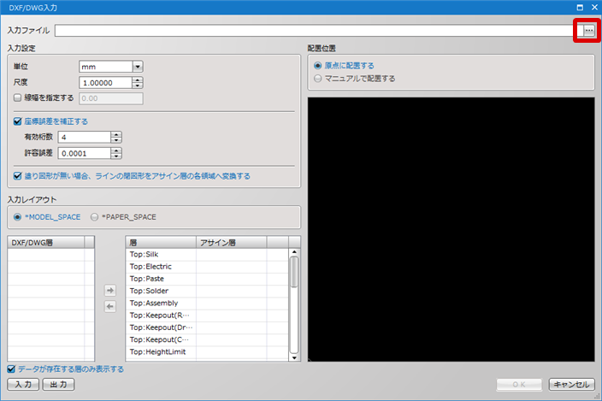Select the Top:Silk layer row
This screenshot has width=602, height=401.
point(207,255)
